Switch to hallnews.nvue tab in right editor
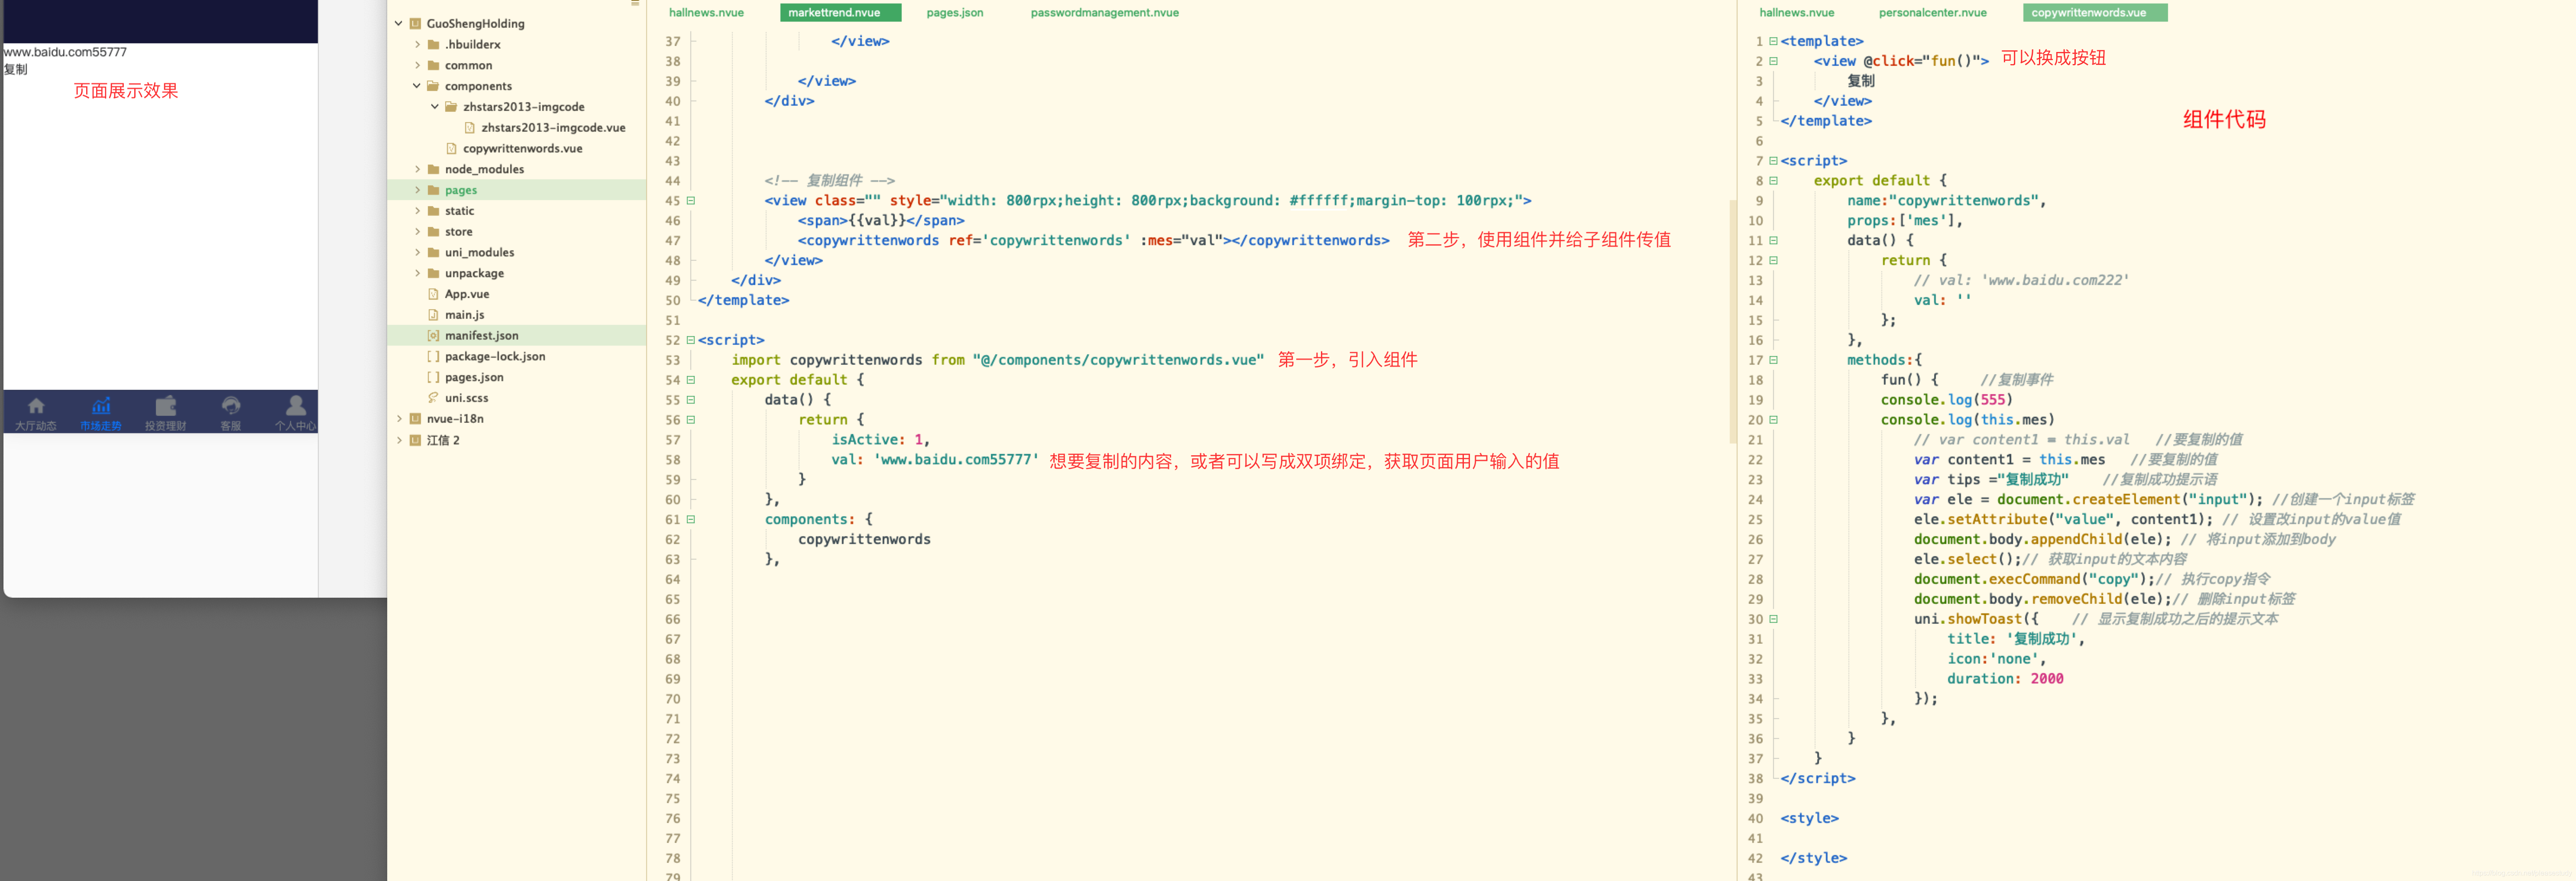 1796,13
